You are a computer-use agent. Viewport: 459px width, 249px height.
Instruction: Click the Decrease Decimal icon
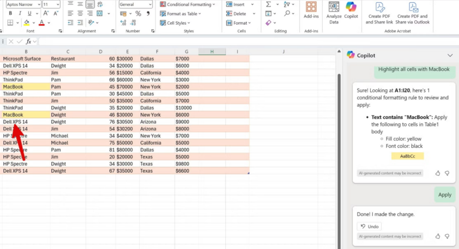(133, 22)
